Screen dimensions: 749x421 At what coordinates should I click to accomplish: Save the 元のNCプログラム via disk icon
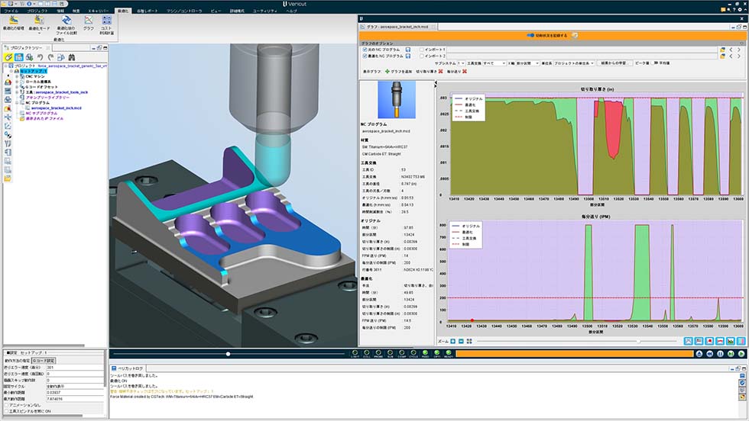click(x=408, y=50)
